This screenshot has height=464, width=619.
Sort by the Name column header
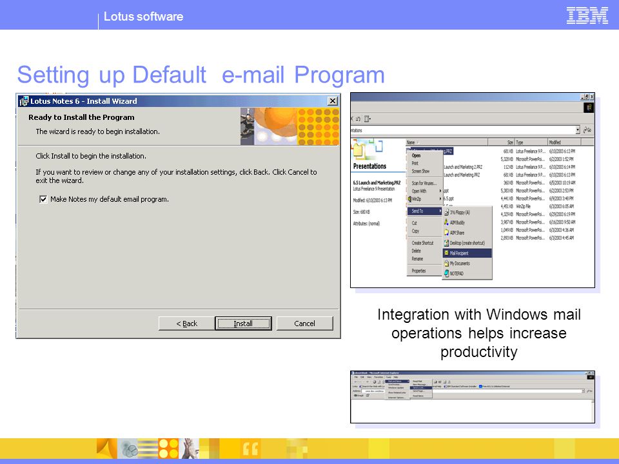coord(447,142)
